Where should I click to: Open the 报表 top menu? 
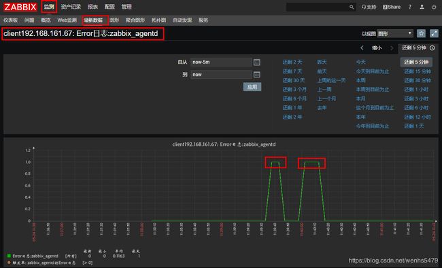(92, 7)
